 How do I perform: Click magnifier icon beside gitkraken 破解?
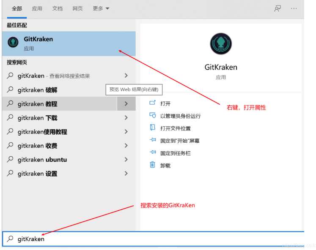[x=10, y=90]
